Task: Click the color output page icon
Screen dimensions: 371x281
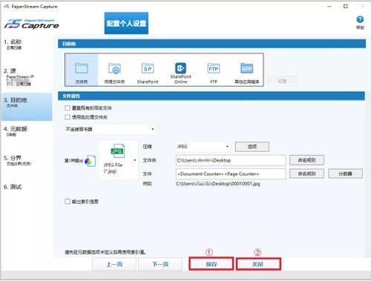Action: 90,161
